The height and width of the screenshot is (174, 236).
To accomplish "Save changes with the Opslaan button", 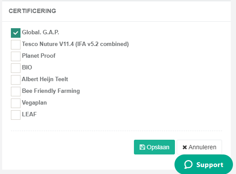I will tap(154, 147).
